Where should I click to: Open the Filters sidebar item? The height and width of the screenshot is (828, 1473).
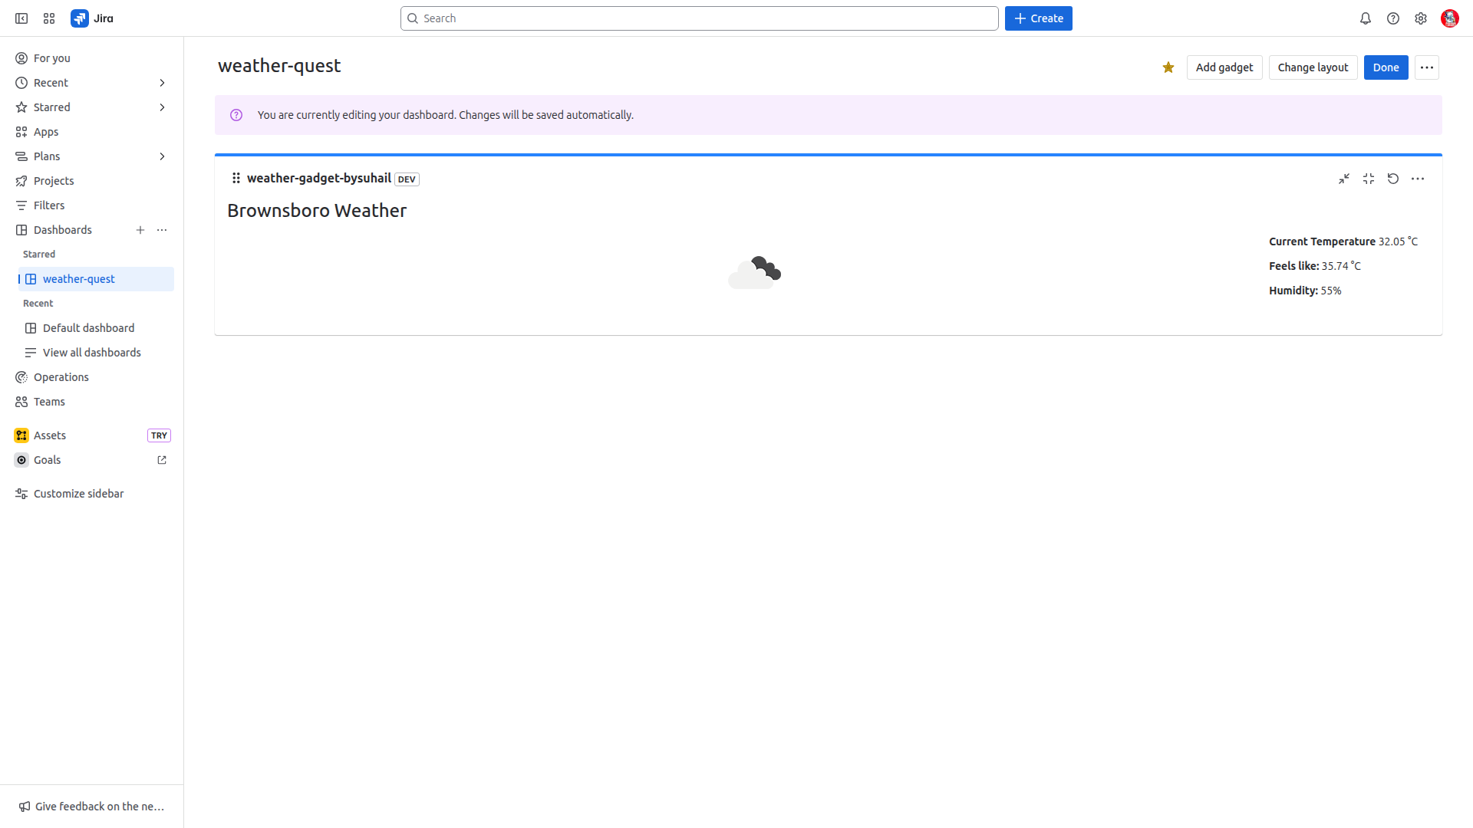point(49,205)
